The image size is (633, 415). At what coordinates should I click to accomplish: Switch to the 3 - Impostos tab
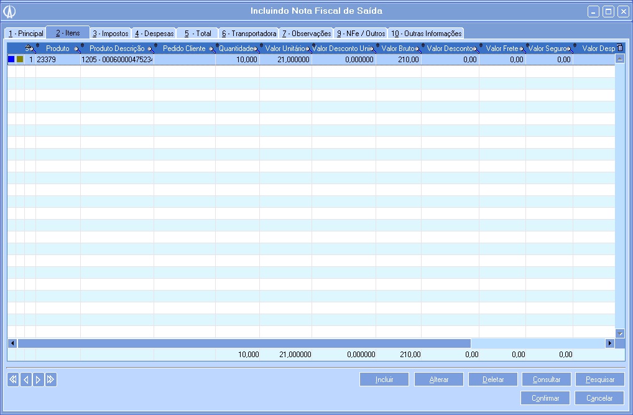[111, 34]
